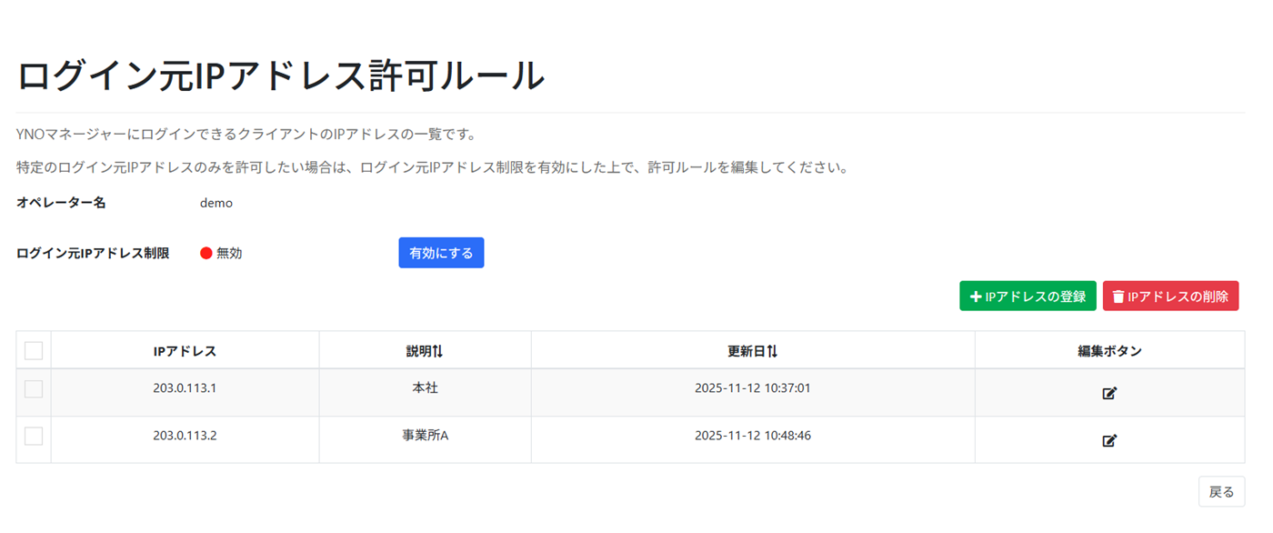Viewport: 1273px width, 533px height.
Task: Click the IPアドレス column header
Action: click(x=185, y=349)
